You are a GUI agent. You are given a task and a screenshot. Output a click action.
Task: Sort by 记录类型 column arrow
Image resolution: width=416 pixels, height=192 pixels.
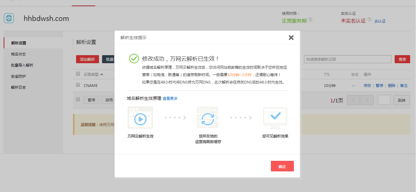(102, 74)
